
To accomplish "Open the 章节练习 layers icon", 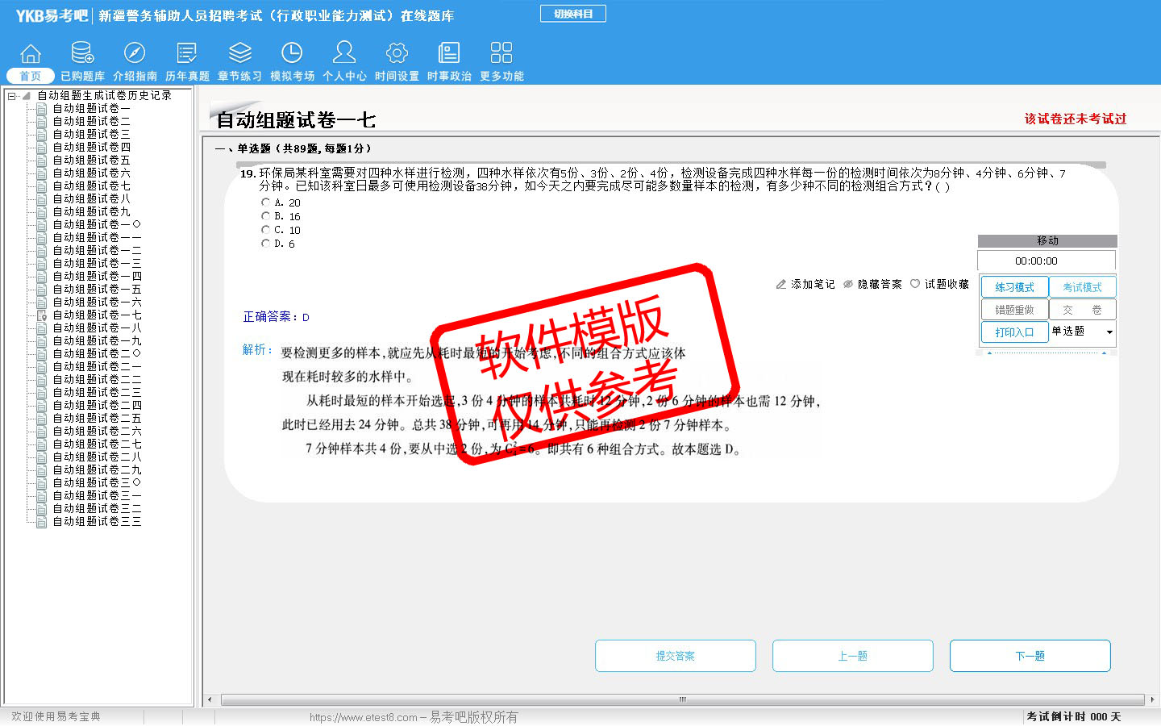I will click(239, 54).
